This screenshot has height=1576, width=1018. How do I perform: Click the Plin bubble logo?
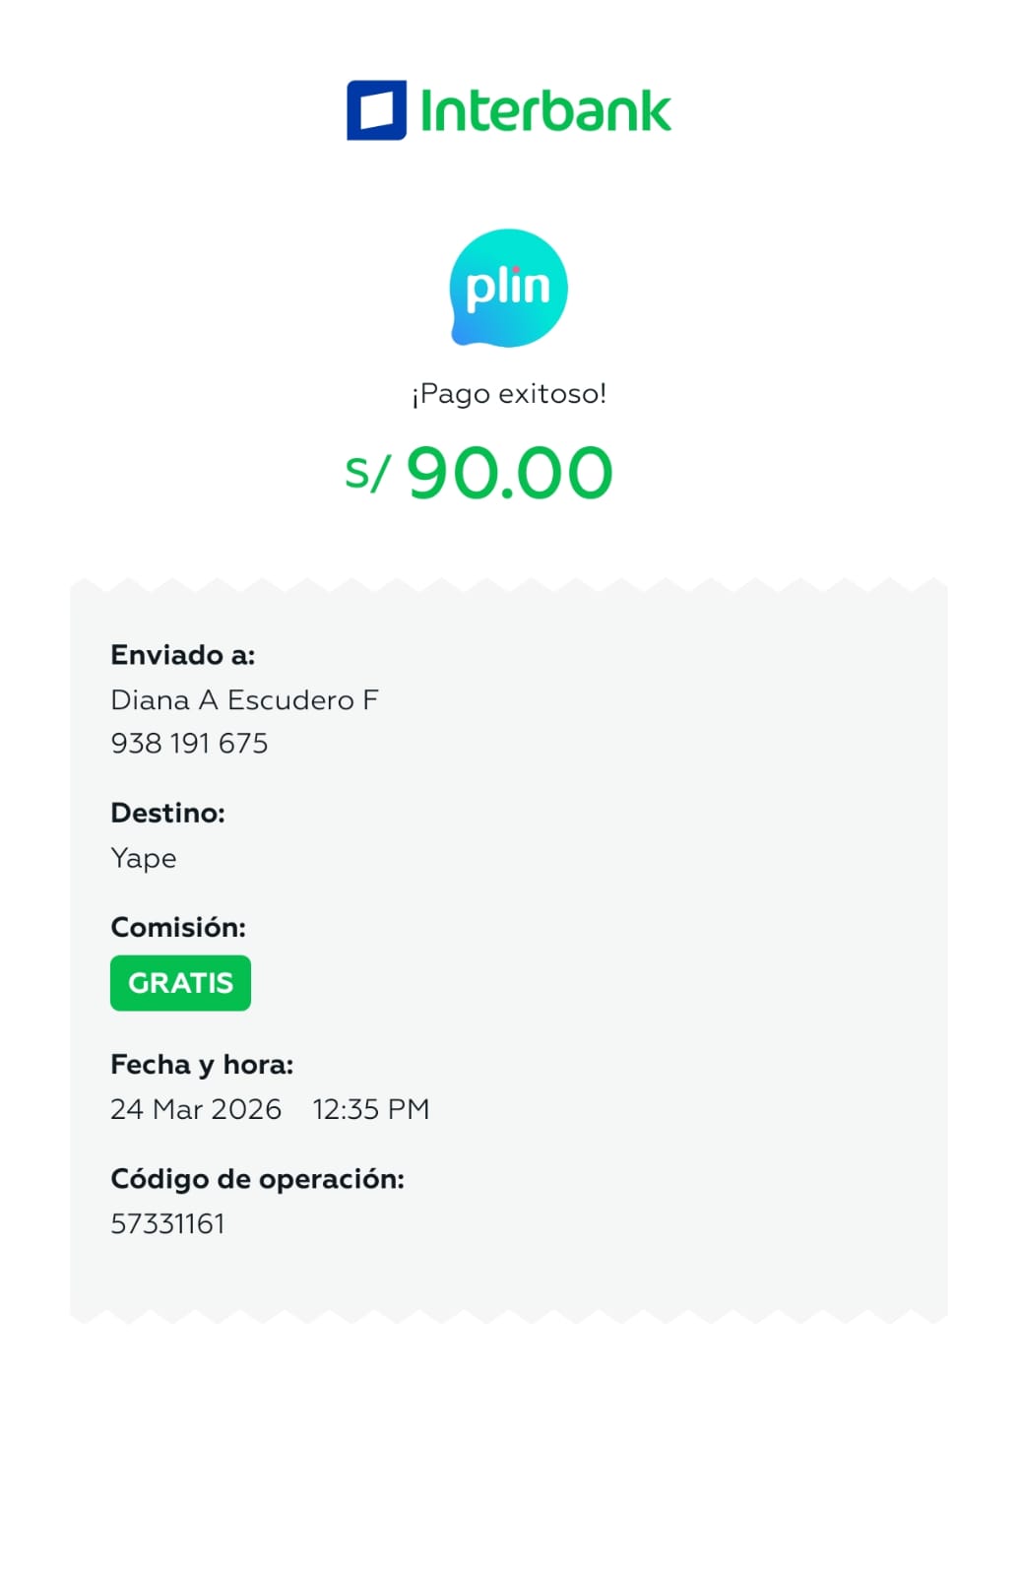click(x=508, y=288)
